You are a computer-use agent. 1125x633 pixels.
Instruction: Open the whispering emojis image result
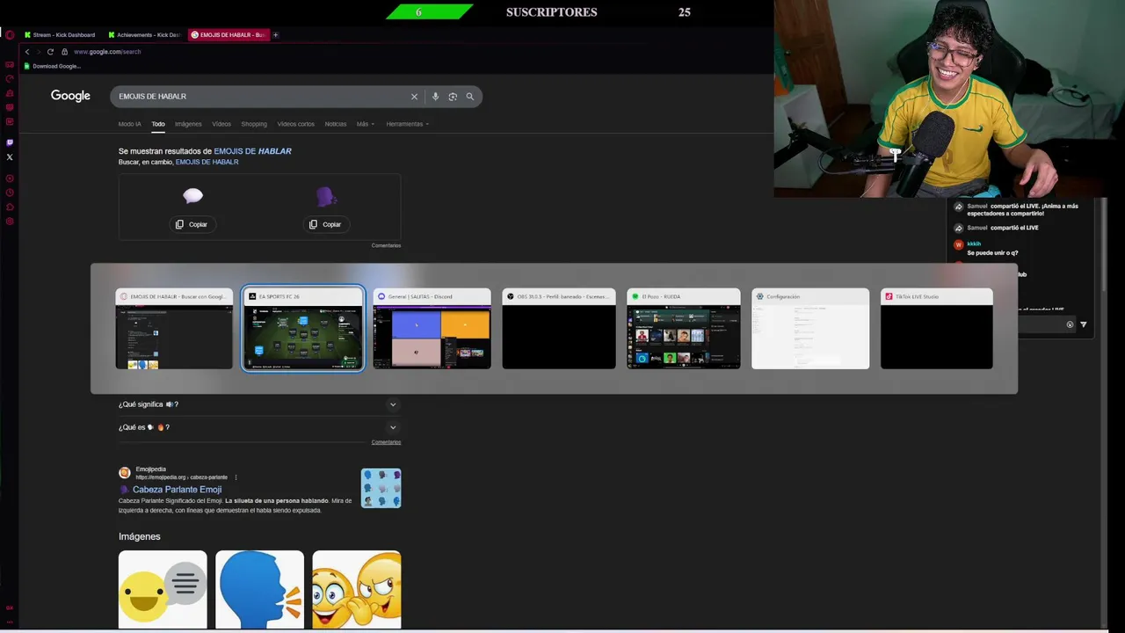(x=356, y=590)
